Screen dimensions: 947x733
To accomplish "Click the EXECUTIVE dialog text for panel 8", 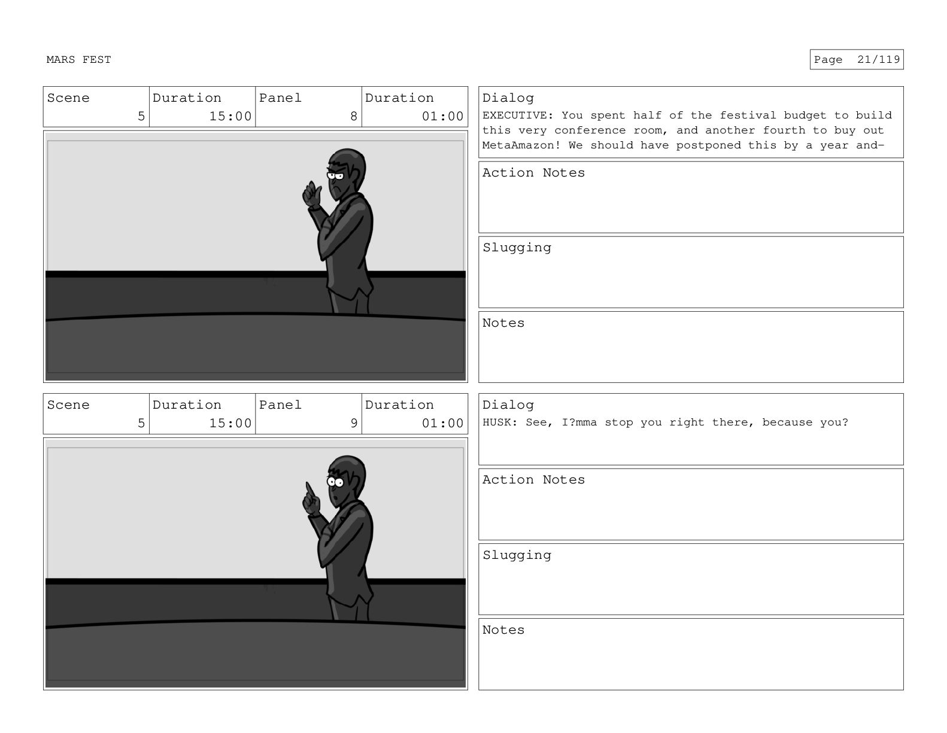I will point(687,130).
